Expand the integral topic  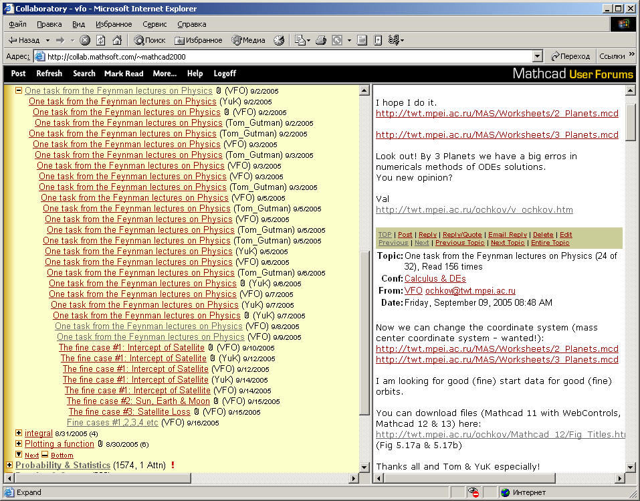[19, 433]
